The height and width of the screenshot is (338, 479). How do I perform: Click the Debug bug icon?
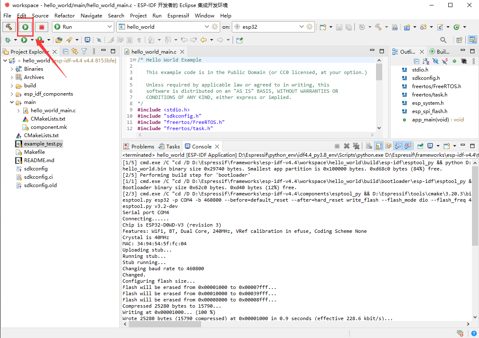tap(7, 40)
